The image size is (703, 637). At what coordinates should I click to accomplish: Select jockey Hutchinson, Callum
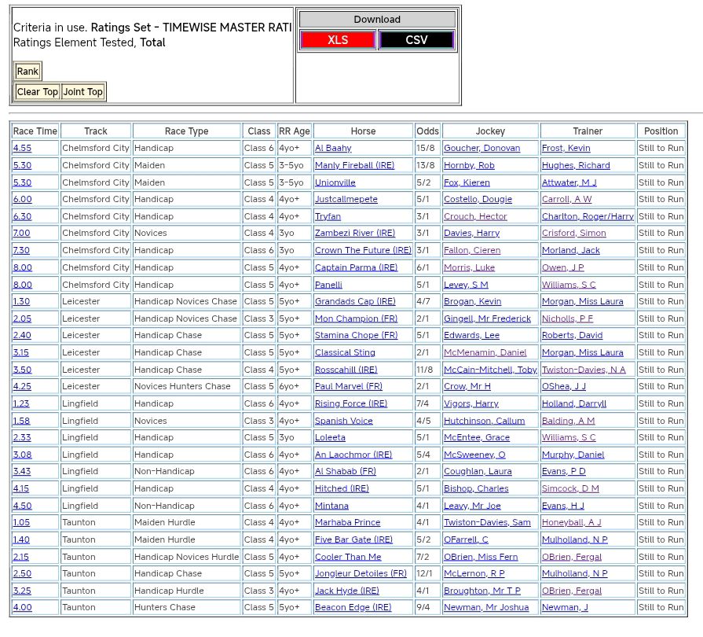(484, 421)
